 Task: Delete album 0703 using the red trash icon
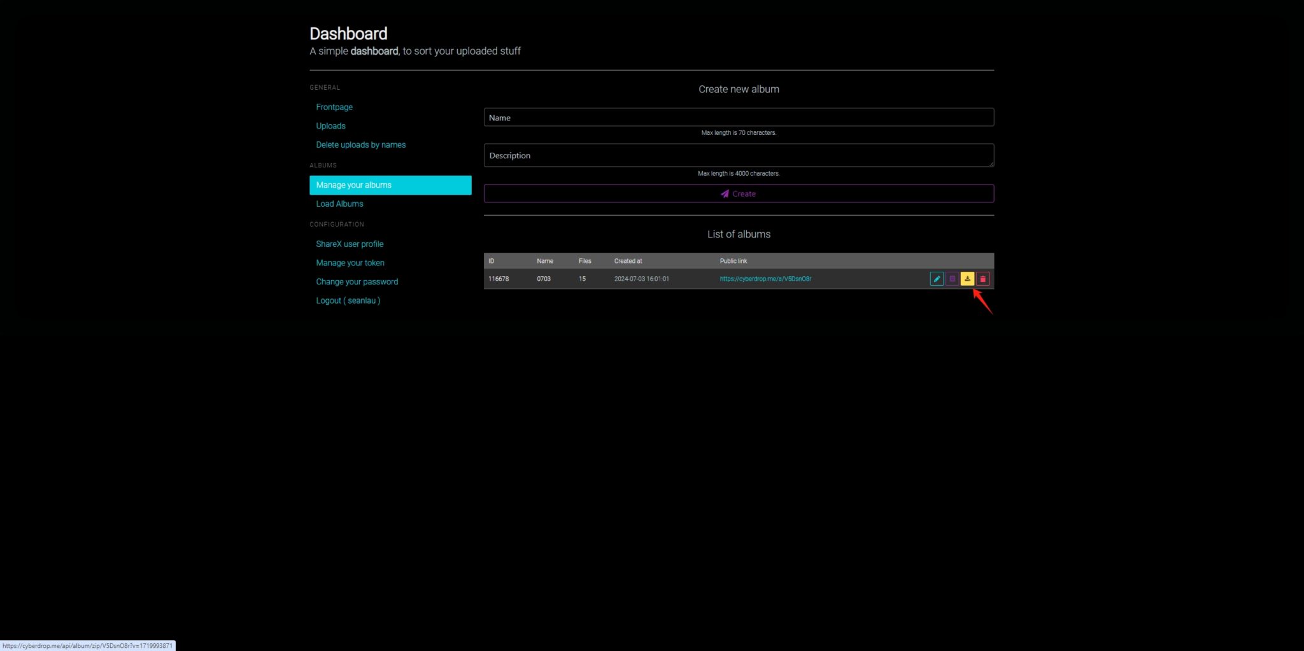(x=982, y=279)
